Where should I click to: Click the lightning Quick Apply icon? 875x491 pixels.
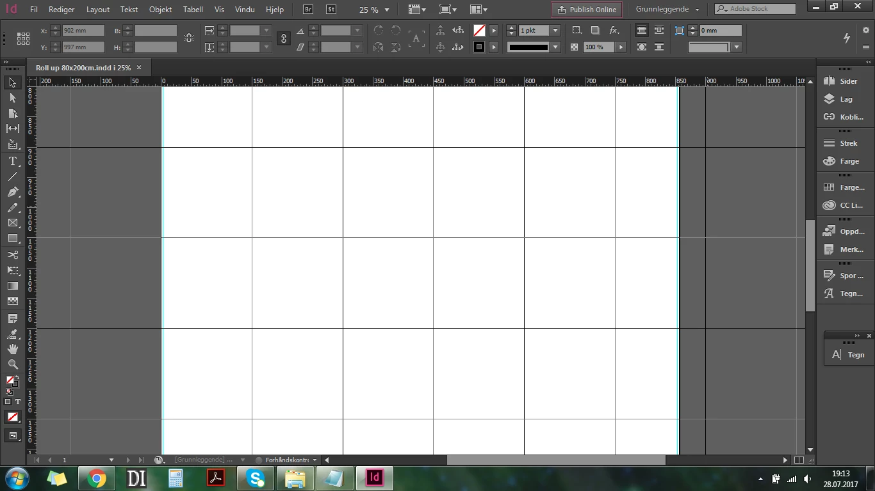click(847, 38)
